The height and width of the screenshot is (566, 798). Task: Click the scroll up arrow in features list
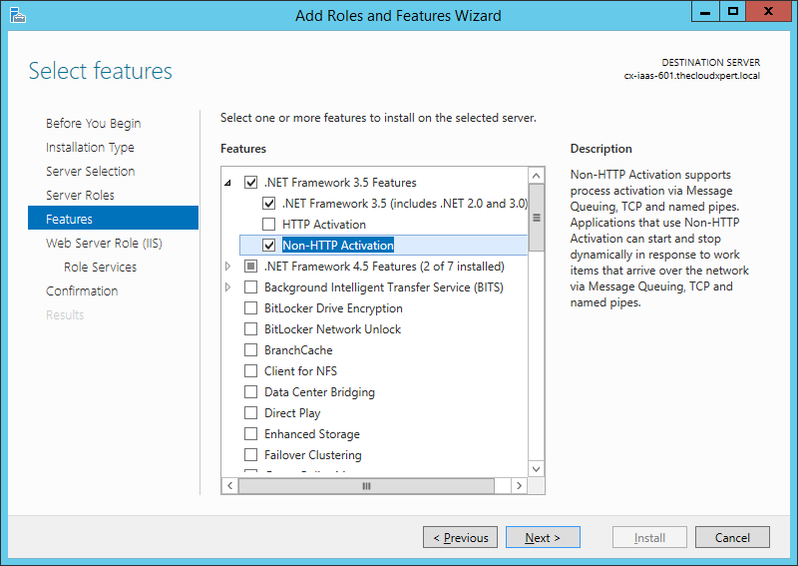[536, 176]
